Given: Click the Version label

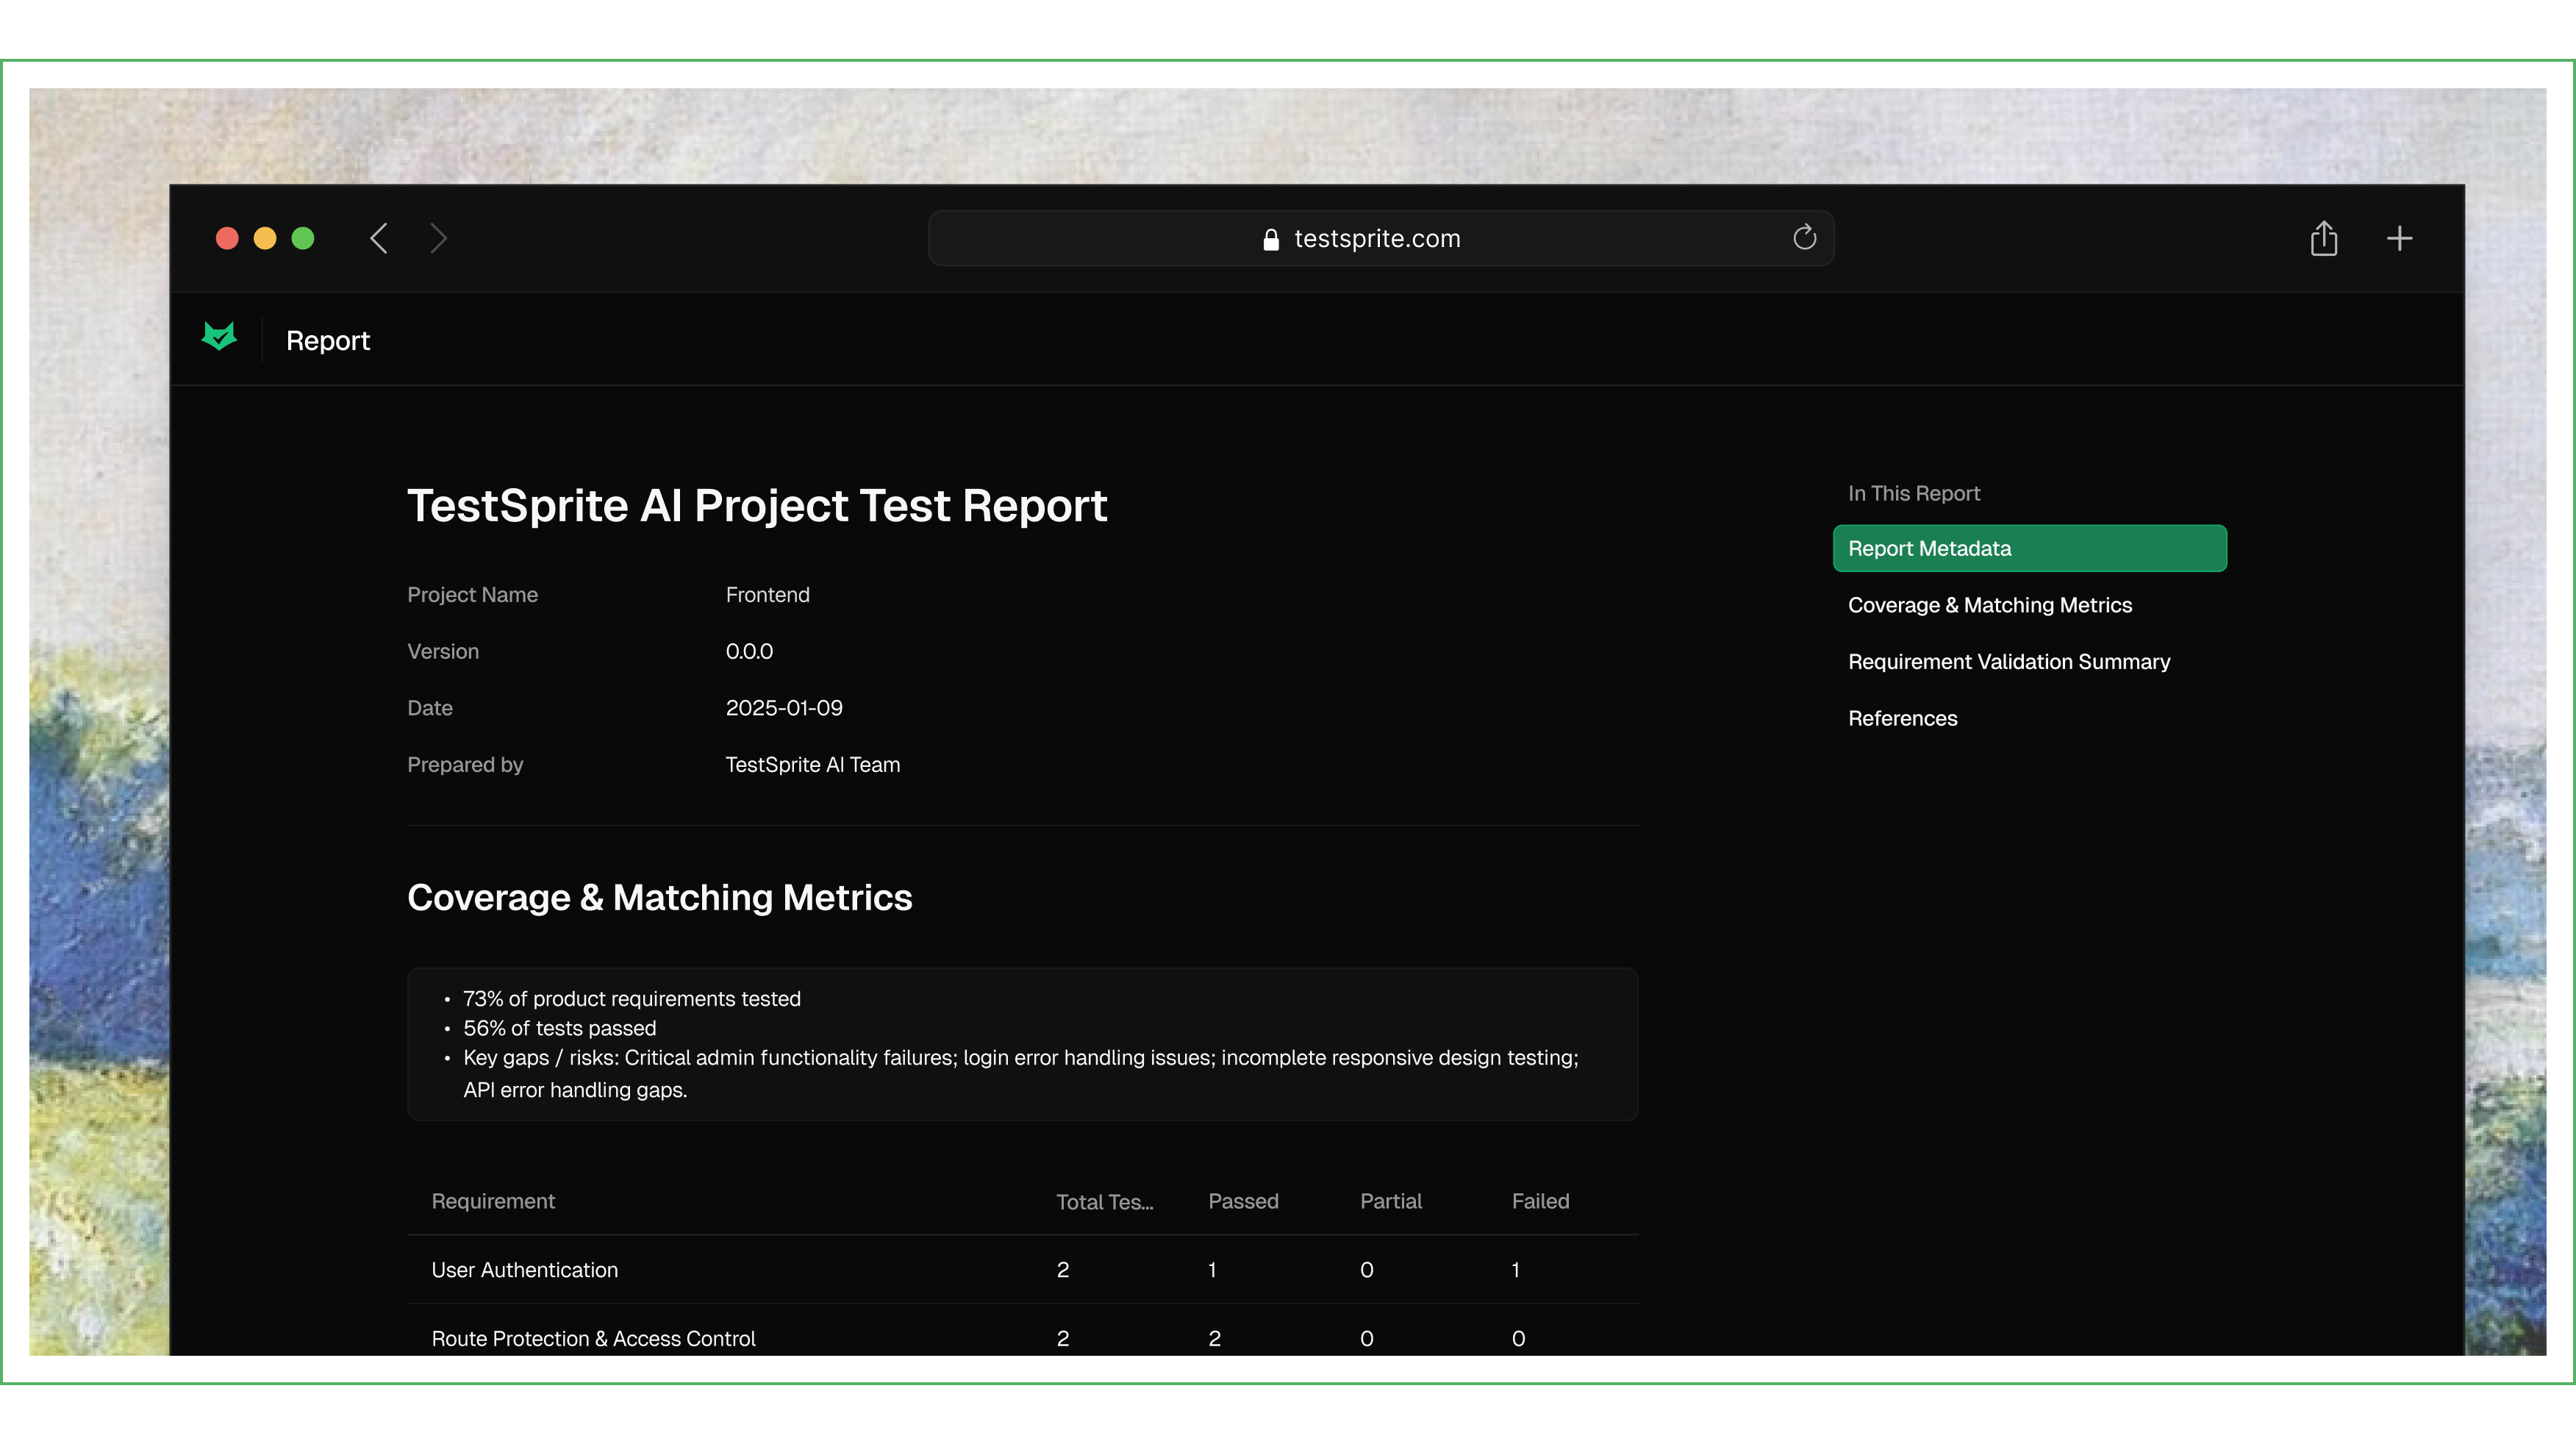Looking at the screenshot, I should [443, 651].
